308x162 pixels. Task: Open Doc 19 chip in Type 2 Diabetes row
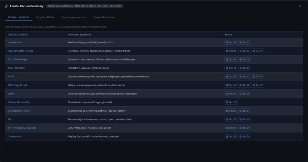258,51
